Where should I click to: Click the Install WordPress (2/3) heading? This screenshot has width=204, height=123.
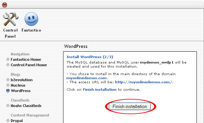coord(90,57)
